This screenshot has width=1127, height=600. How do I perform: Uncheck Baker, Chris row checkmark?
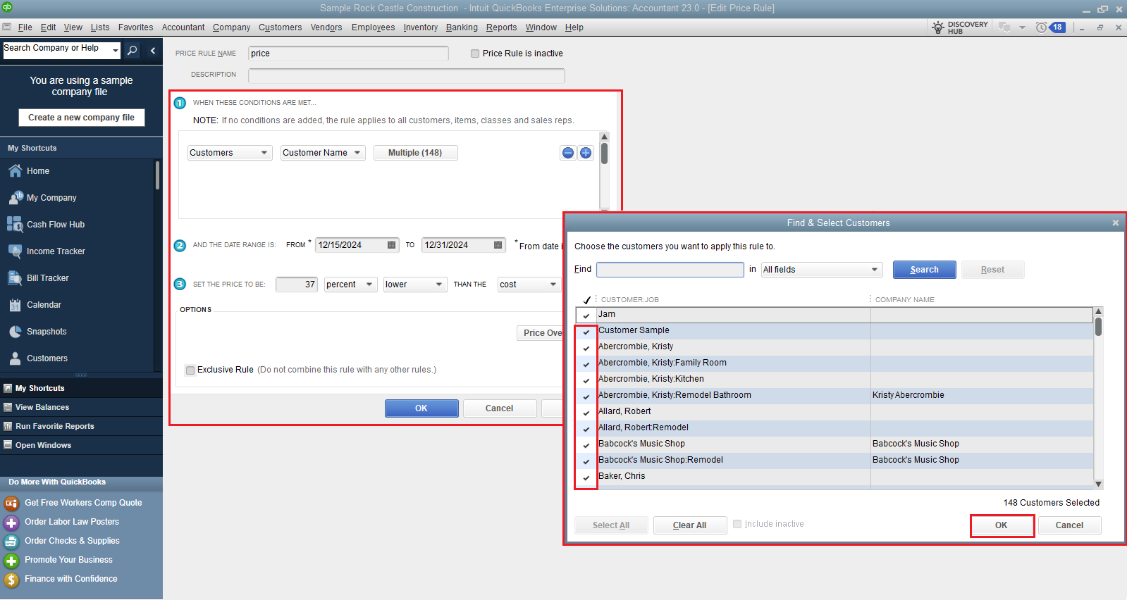click(x=586, y=477)
